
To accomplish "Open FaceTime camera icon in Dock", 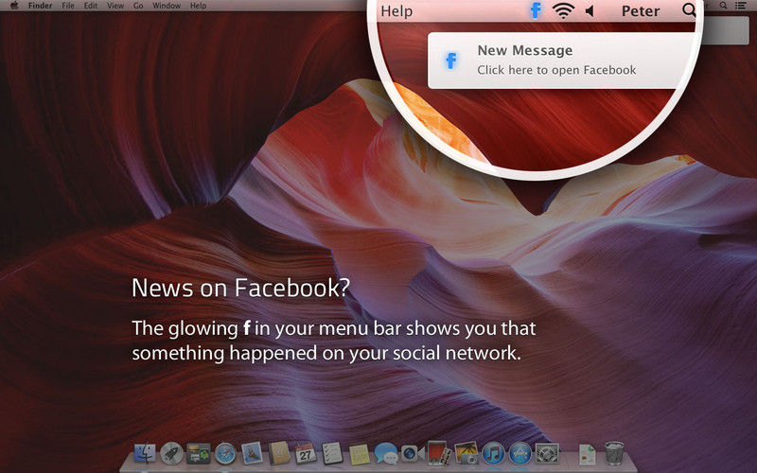I will 412,454.
